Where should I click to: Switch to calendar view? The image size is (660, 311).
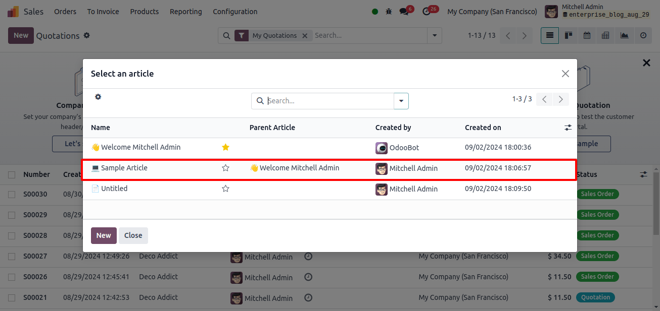coord(587,35)
